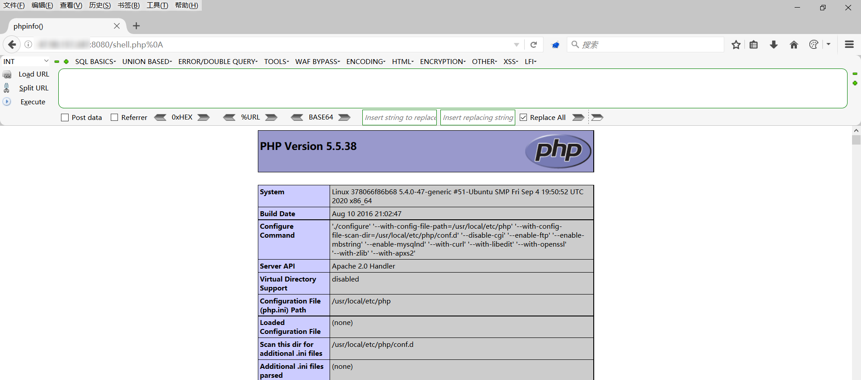Show URL history dropdown arrow in address bar
861x380 pixels.
517,45
